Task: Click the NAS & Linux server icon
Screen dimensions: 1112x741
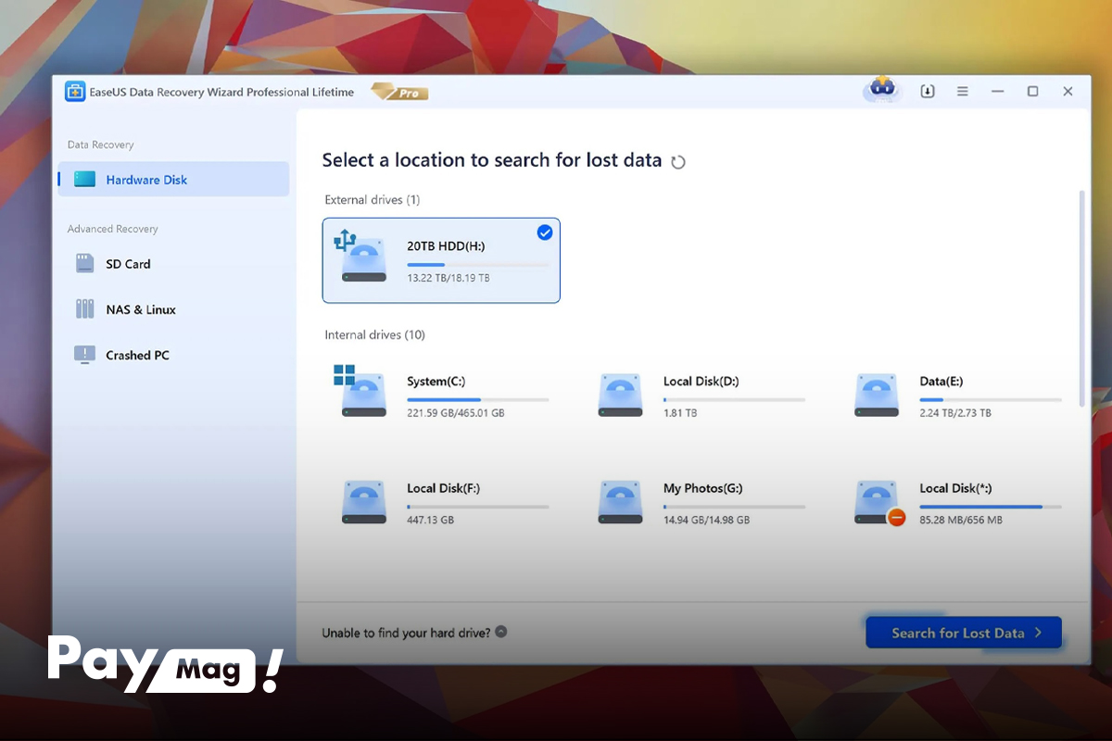Action: coord(84,309)
